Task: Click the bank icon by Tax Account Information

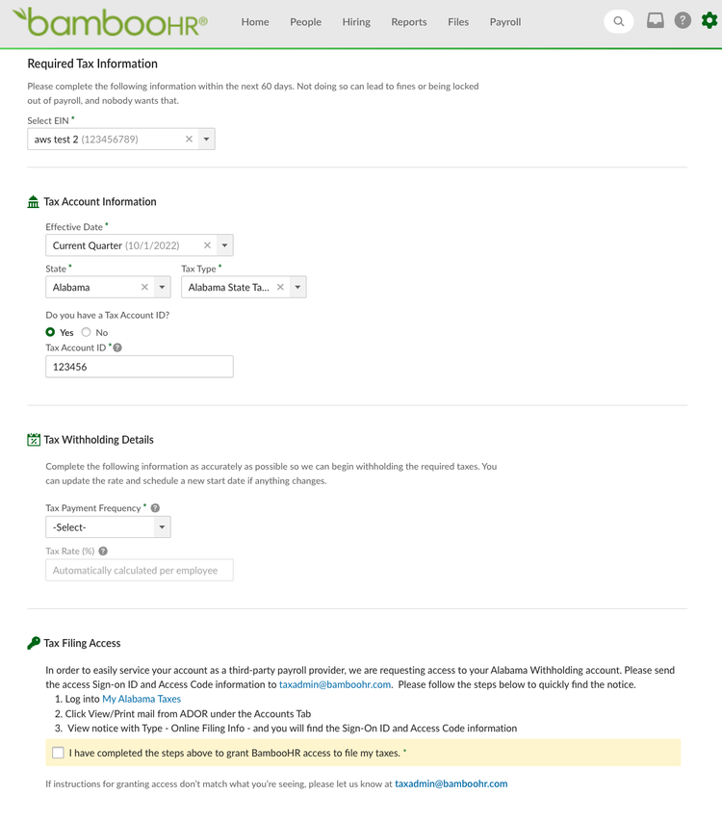Action: pos(33,201)
